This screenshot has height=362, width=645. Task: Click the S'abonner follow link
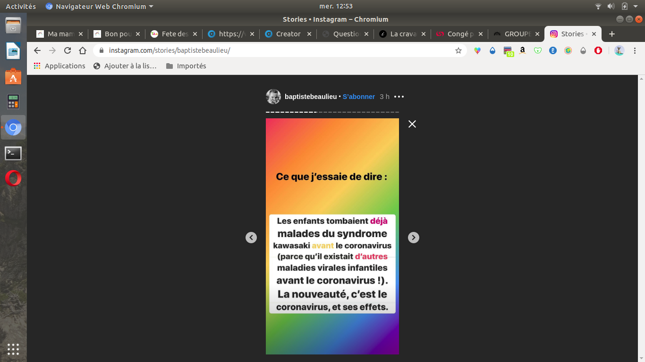pyautogui.click(x=359, y=97)
